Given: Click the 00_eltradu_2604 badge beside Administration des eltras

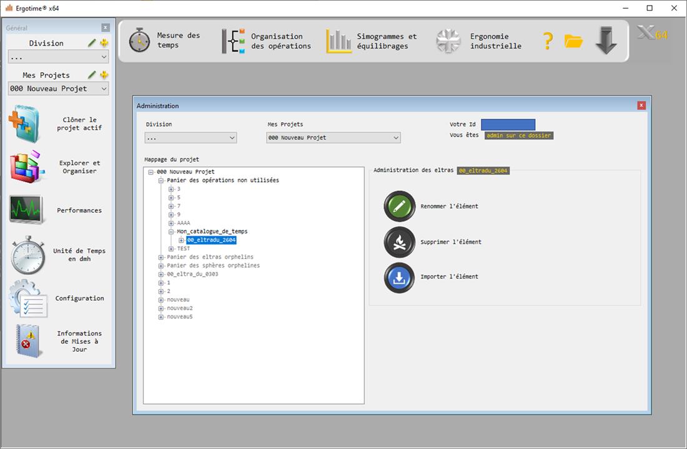Looking at the screenshot, I should pos(483,171).
